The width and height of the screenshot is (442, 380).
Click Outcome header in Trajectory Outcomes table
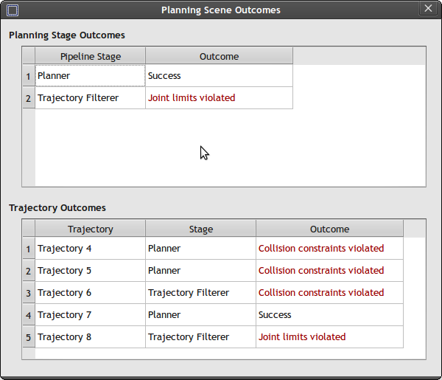tap(329, 229)
